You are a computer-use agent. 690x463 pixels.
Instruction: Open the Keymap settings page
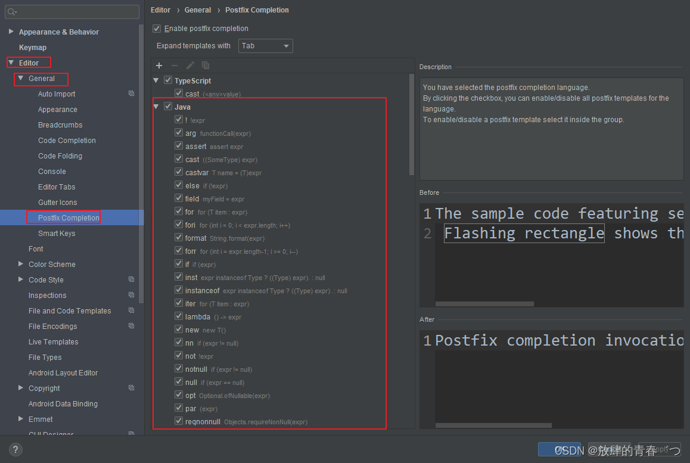(x=33, y=48)
